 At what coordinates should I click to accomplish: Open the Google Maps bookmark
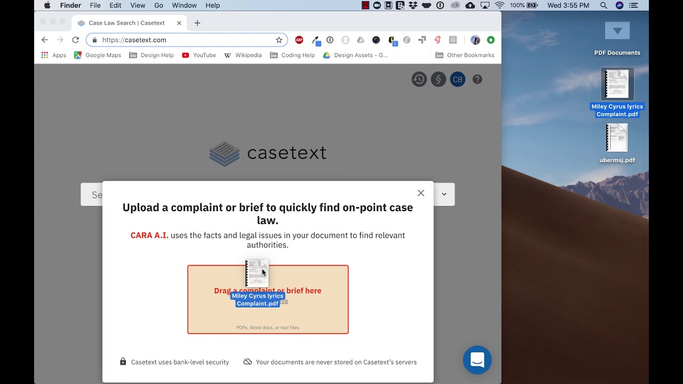point(98,55)
